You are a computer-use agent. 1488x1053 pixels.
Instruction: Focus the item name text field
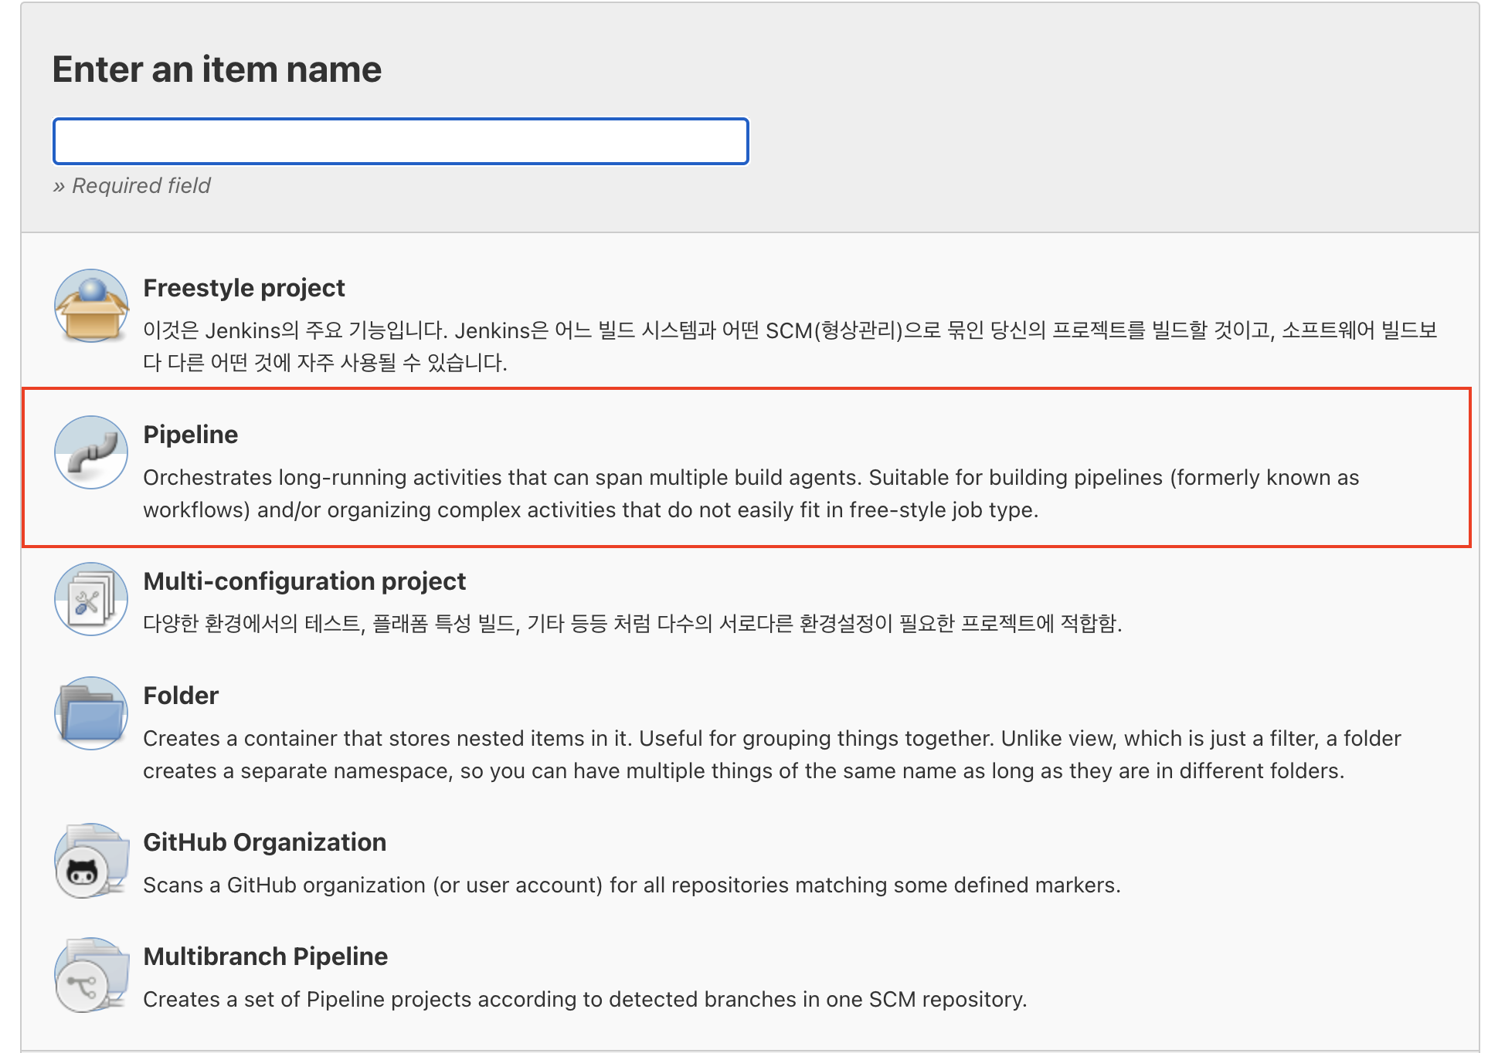pos(400,141)
